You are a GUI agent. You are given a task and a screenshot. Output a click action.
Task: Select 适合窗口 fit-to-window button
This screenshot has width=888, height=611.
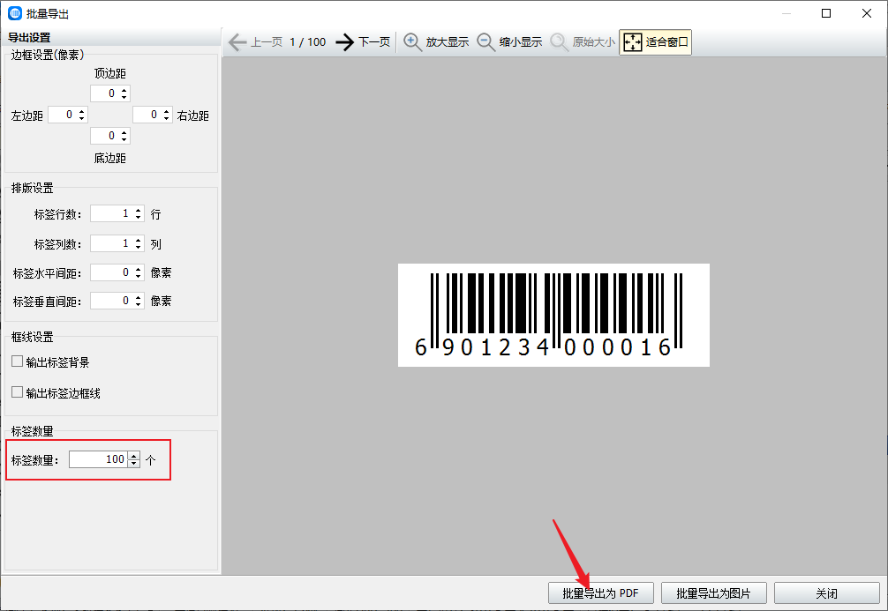[x=655, y=41]
